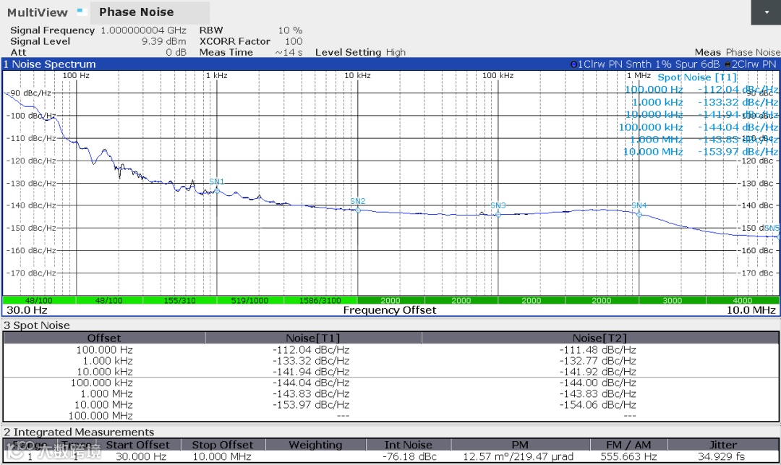Click the 30.000 Hz start offset cell
This screenshot has height=465, width=781.
click(x=141, y=456)
